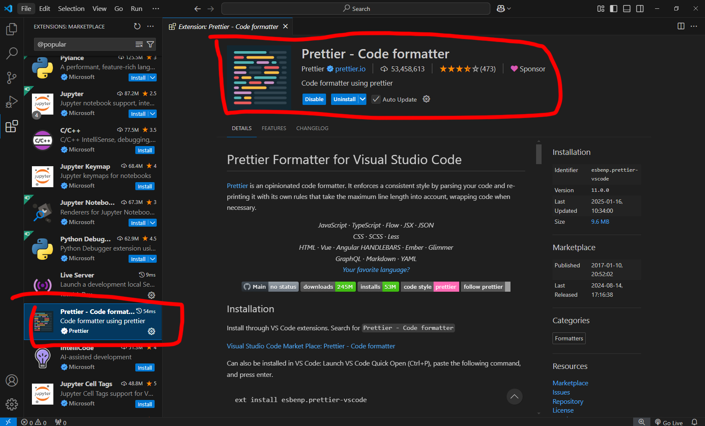
Task: Focus the title bar Search field
Action: coord(356,9)
